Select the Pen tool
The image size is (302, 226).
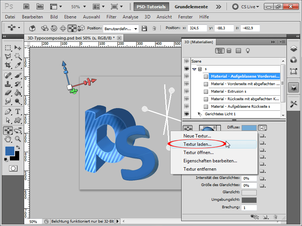click(8, 111)
